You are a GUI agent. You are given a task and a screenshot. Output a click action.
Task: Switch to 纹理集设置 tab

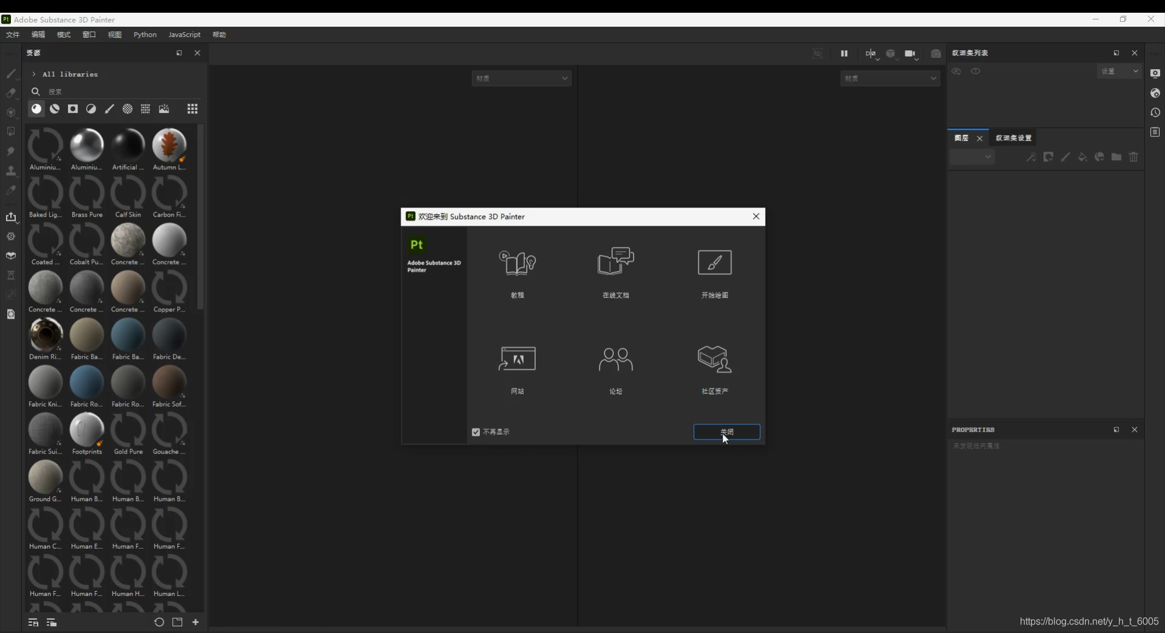(1013, 138)
